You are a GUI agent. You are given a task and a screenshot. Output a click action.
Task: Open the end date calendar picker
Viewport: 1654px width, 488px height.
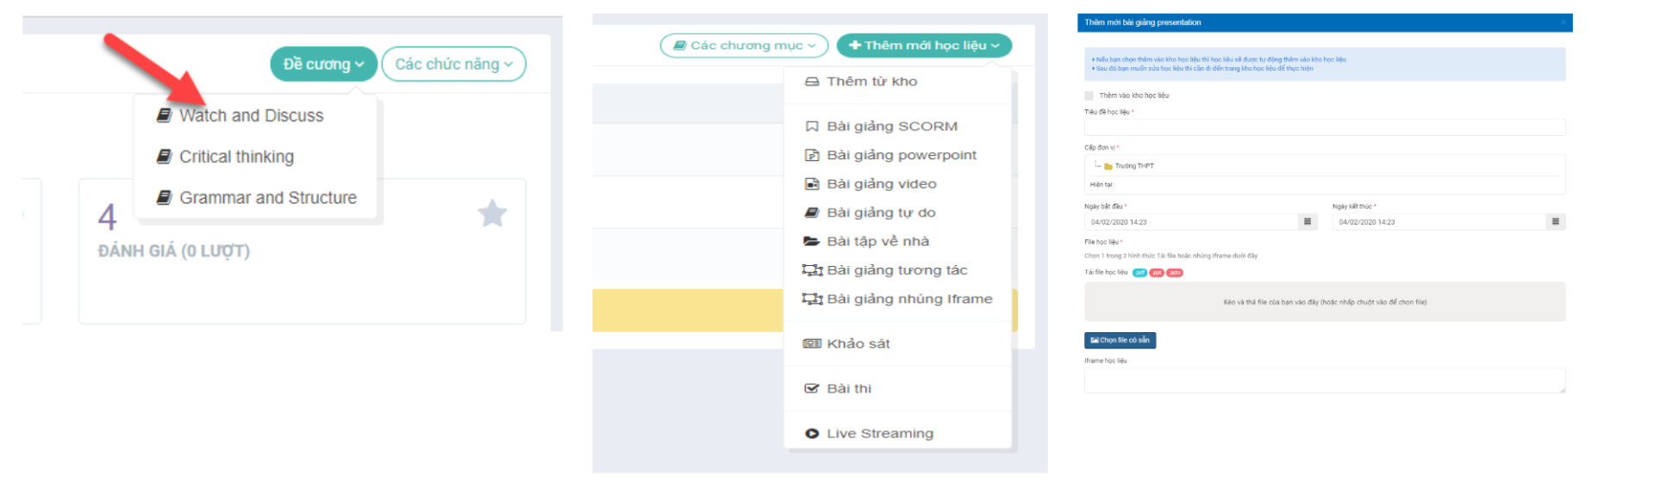pyautogui.click(x=1555, y=222)
